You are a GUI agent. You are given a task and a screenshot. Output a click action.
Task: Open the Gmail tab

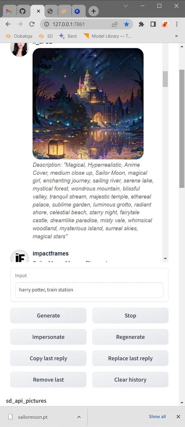click(9, 11)
